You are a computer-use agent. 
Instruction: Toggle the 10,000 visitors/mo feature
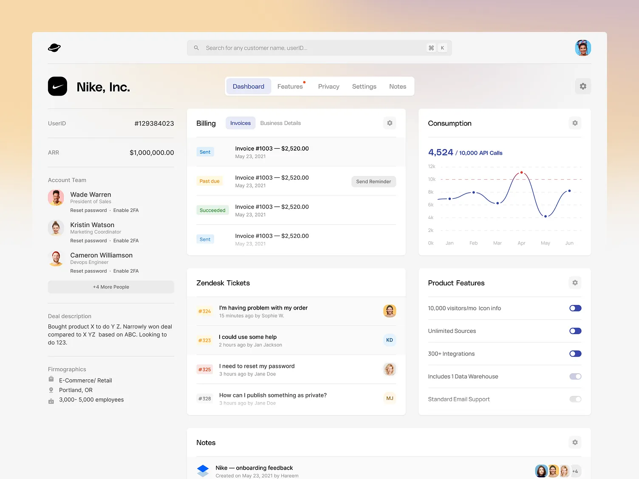575,308
